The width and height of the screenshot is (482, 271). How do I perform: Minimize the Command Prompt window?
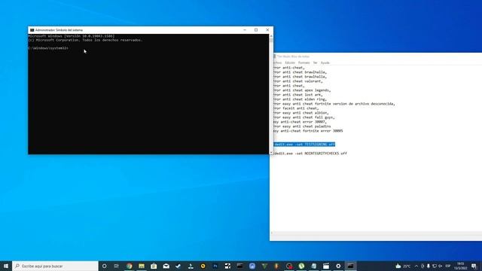click(245, 30)
